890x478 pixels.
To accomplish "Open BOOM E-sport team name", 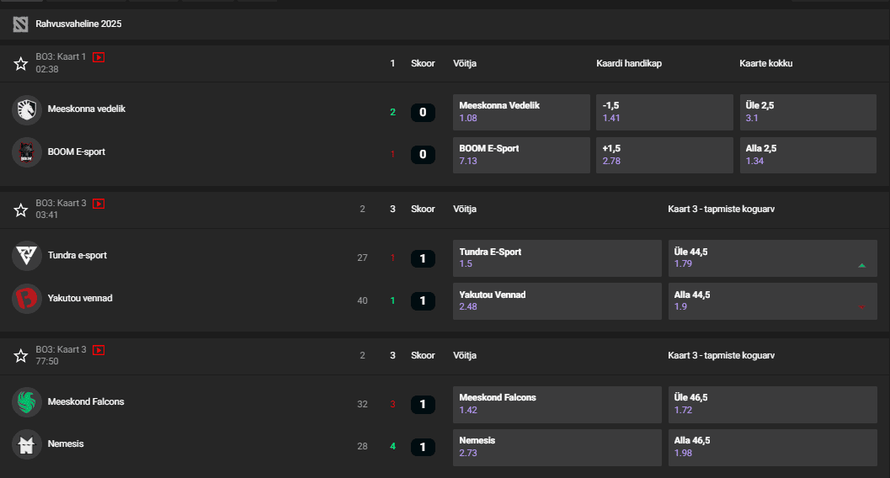I will [76, 152].
